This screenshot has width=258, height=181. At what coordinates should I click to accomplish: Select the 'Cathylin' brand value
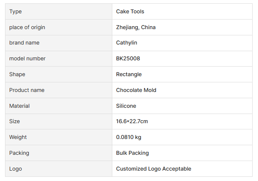(126, 43)
